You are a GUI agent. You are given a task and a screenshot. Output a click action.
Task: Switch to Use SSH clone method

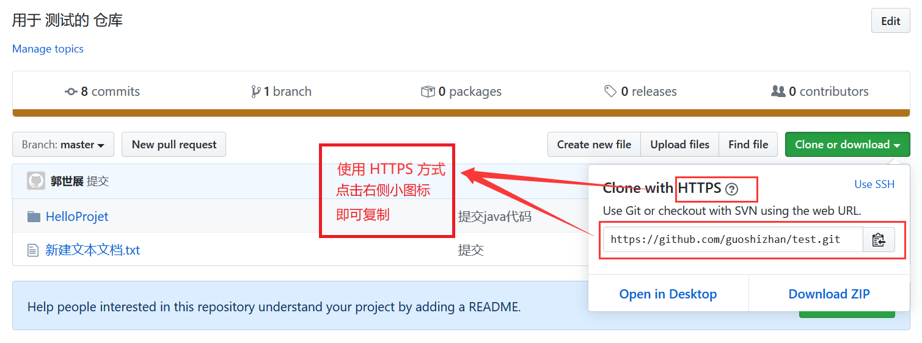pos(874,184)
